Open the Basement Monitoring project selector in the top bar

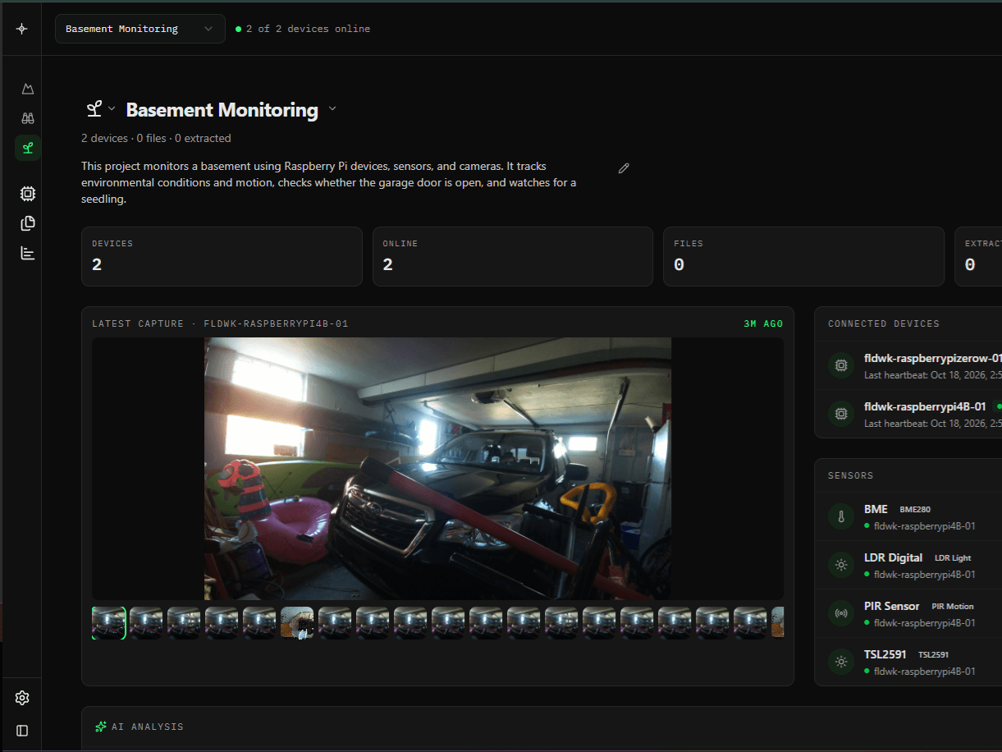pyautogui.click(x=140, y=29)
